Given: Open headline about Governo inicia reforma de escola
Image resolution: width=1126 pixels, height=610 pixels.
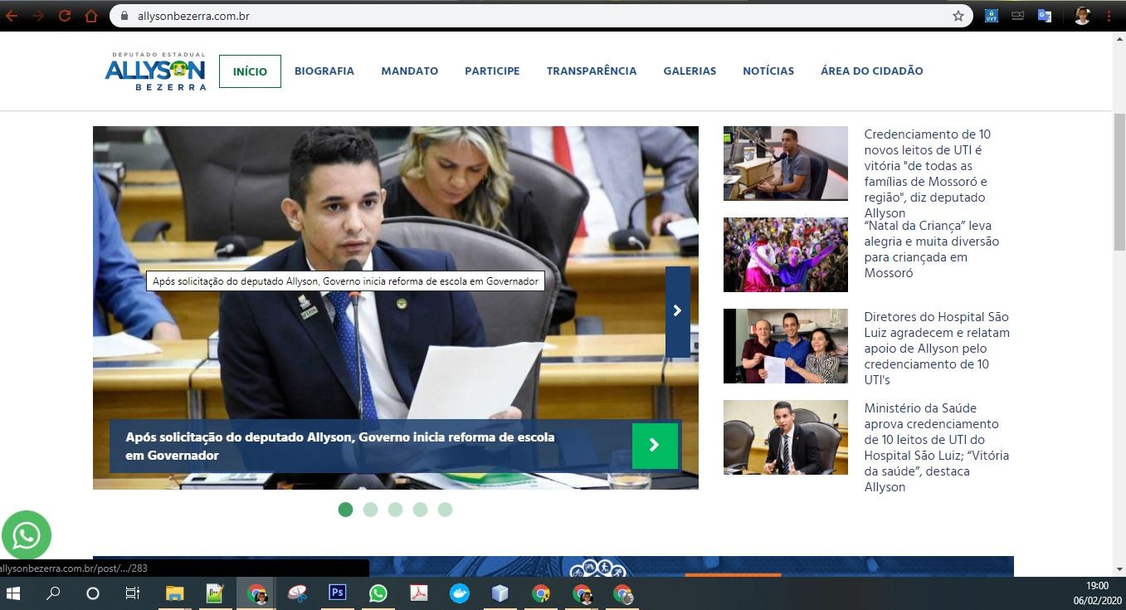Looking at the screenshot, I should point(340,446).
